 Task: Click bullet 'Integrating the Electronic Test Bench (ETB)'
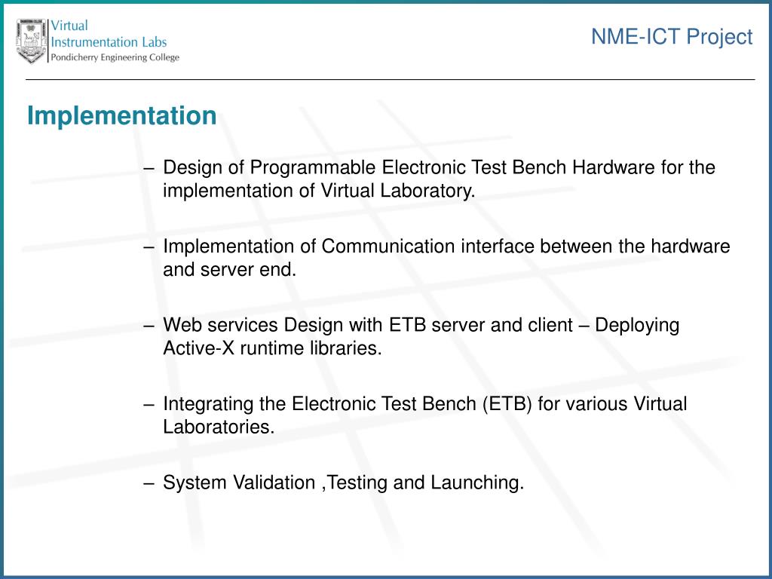[x=425, y=404]
